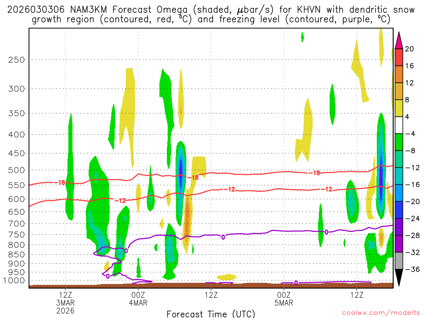Select the 750 pressure level label
The height and width of the screenshot is (318, 424).
(x=17, y=235)
